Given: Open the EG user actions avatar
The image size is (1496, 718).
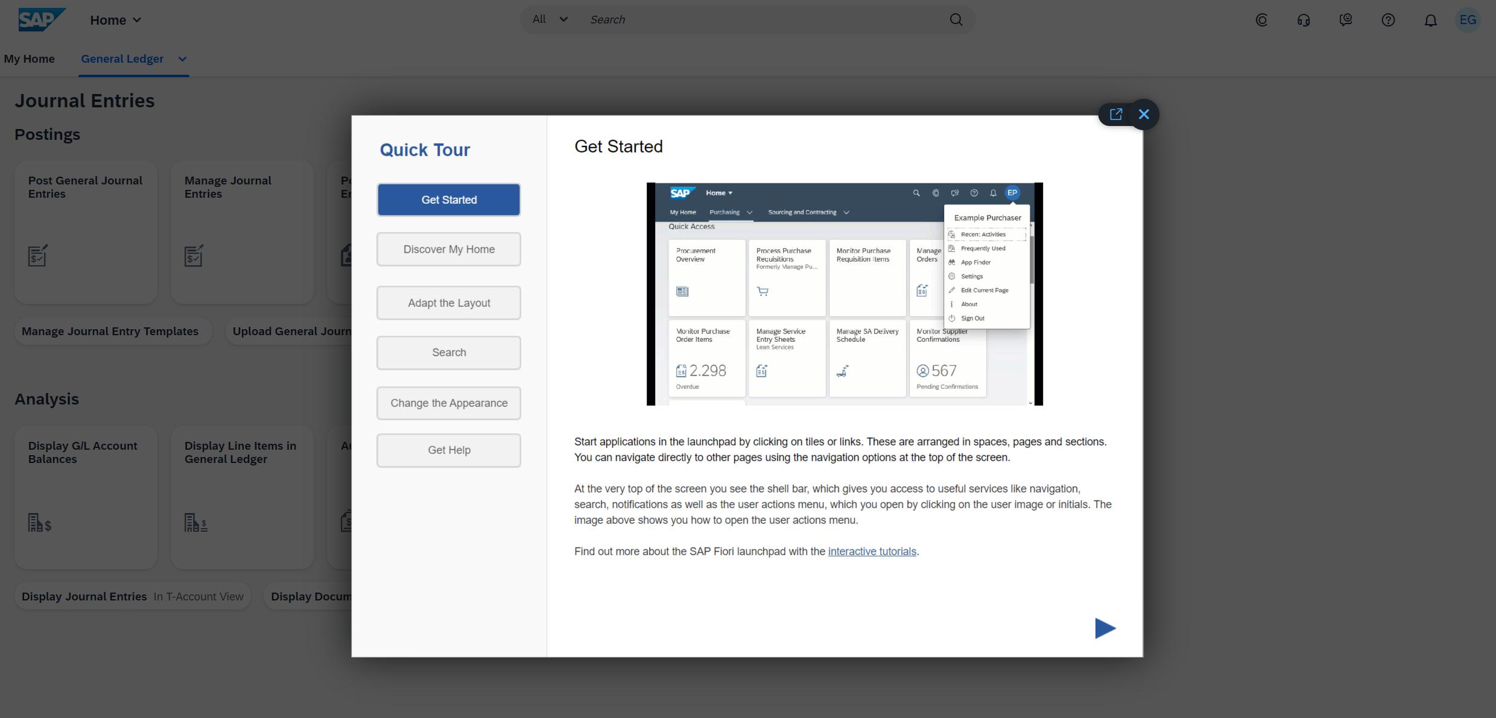Looking at the screenshot, I should click(x=1468, y=20).
